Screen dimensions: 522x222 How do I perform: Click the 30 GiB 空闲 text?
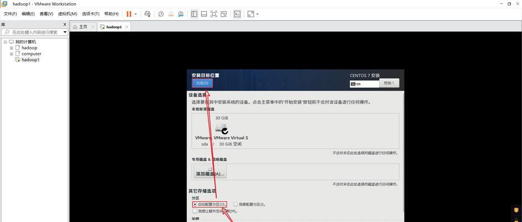tap(229, 144)
